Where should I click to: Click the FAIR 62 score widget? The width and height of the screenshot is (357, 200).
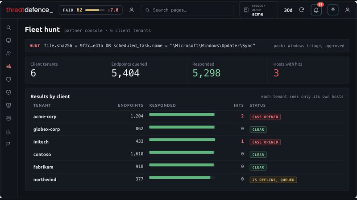(x=91, y=10)
